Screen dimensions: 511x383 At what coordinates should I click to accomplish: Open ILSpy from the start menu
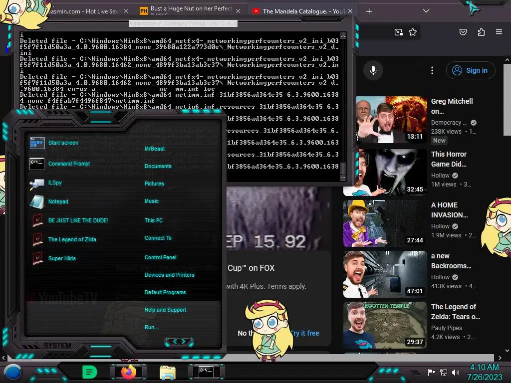[46, 183]
